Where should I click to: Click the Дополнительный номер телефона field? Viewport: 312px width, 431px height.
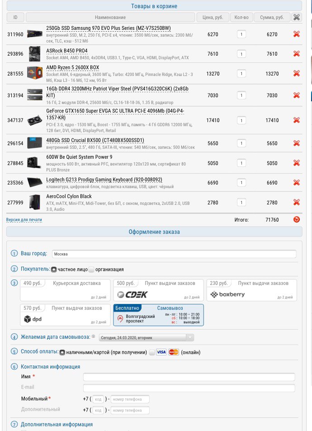(130, 410)
